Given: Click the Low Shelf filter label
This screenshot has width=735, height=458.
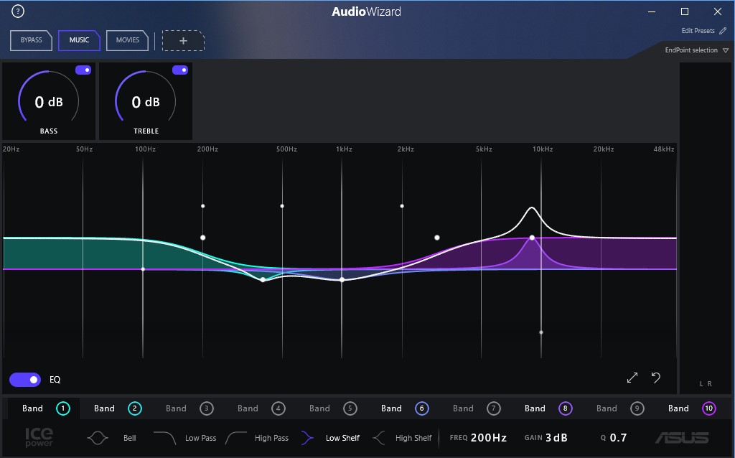Looking at the screenshot, I should pos(342,438).
